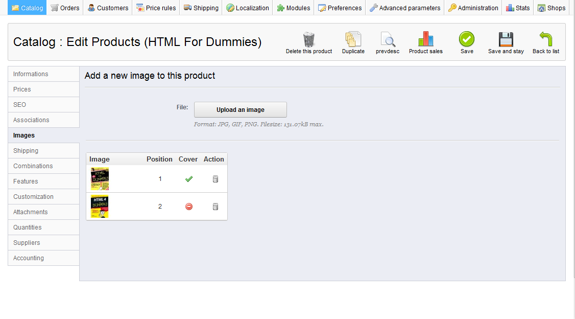The height and width of the screenshot is (319, 575).
Task: Click the Delete this product trash icon
Action: (x=309, y=39)
